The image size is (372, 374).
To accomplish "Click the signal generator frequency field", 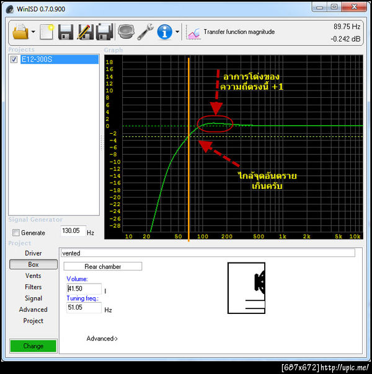I will click(73, 231).
